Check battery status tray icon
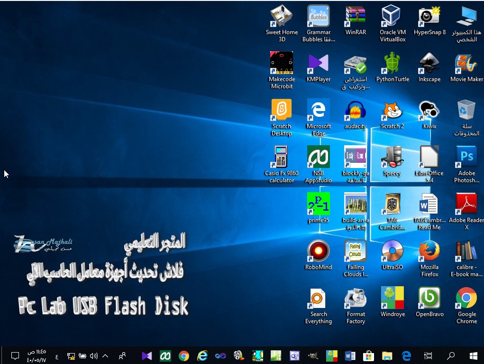 [82, 356]
